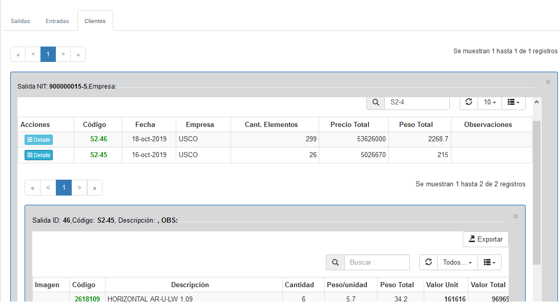
Task: Click the search icon beside Buscar field
Action: pos(335,262)
